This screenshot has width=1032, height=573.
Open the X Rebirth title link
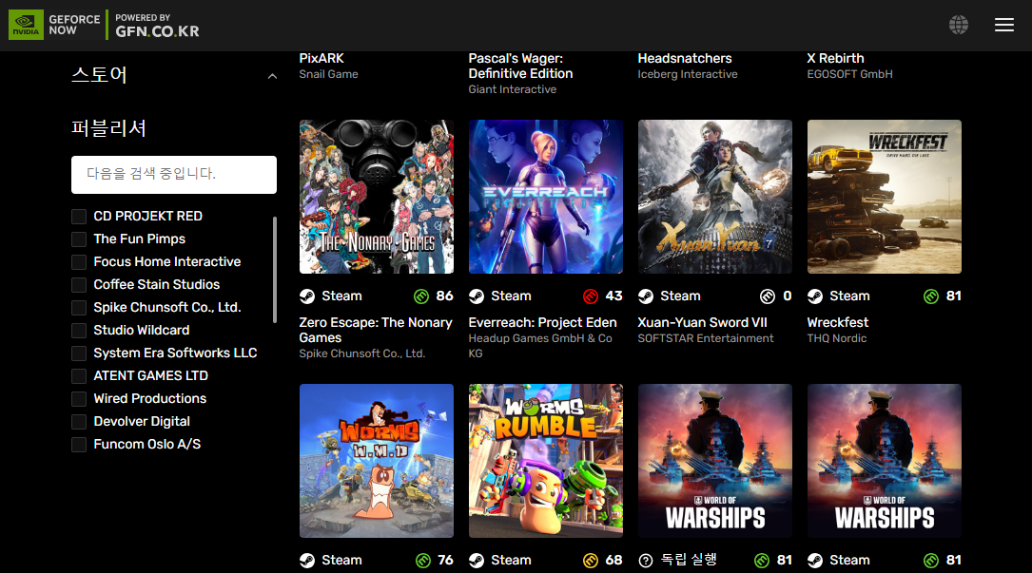coord(835,59)
